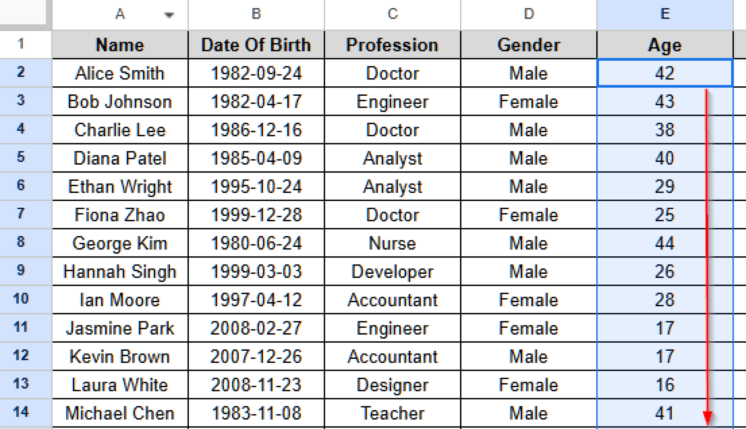
Task: Click column D header
Action: point(529,15)
